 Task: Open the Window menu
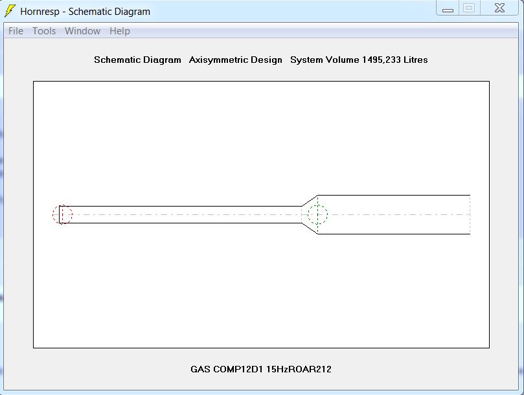pyautogui.click(x=82, y=31)
